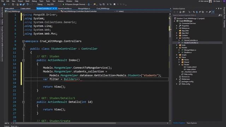Click Collapse All icon in Solution Explorer
Viewport: 226px width, 127px height.
(200, 12)
